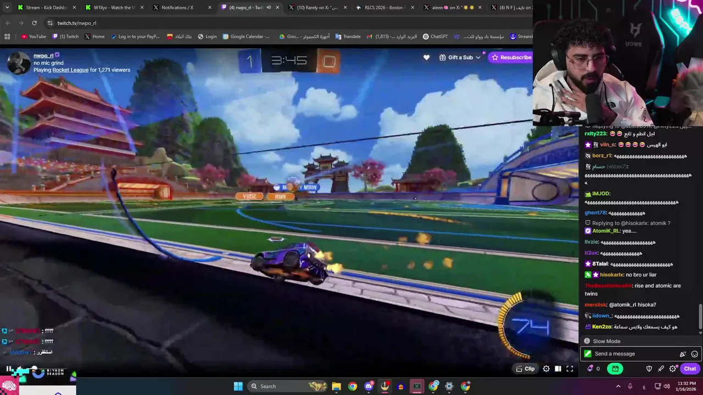Mute the nwpo_rl tab audio icon

pyautogui.click(x=269, y=8)
